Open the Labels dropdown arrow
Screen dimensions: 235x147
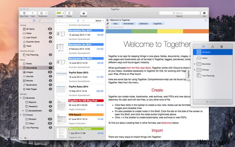pyautogui.click(x=63, y=13)
